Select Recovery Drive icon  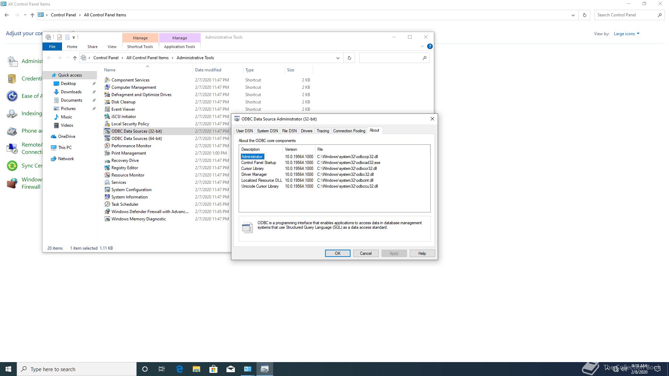107,160
